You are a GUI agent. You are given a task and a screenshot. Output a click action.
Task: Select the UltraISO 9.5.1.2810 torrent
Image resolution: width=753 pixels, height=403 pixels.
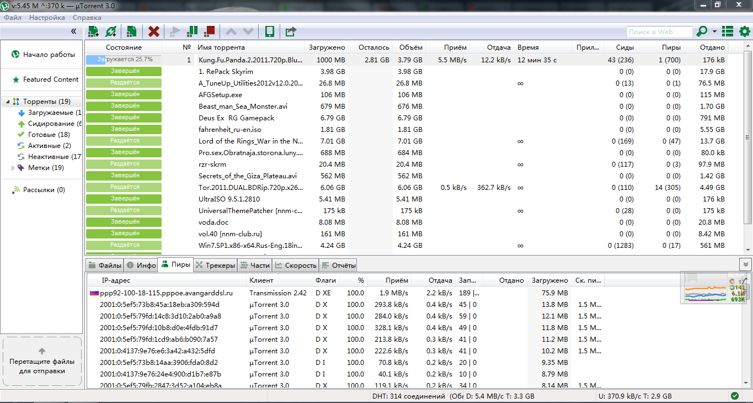[x=406, y=199]
